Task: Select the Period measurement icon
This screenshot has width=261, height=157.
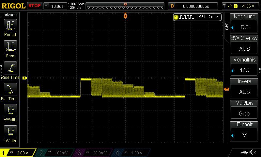Action: 10,25
